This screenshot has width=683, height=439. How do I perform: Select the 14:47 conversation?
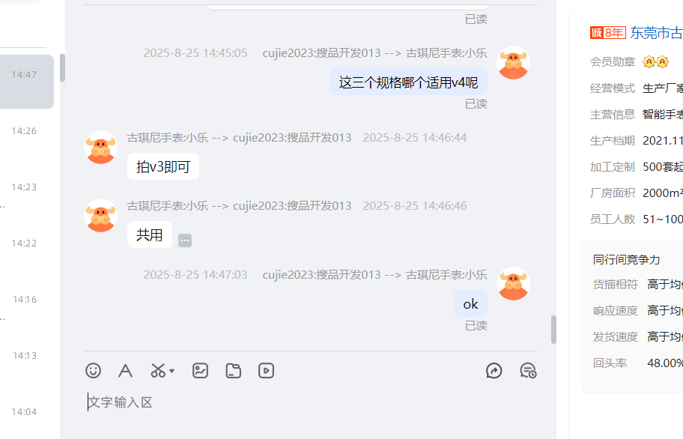[x=25, y=82]
